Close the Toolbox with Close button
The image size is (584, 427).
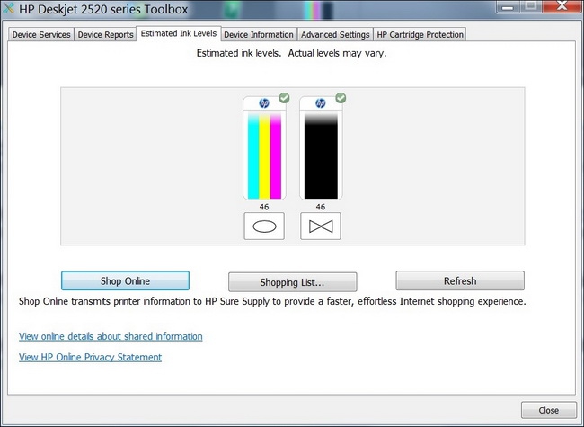549,410
